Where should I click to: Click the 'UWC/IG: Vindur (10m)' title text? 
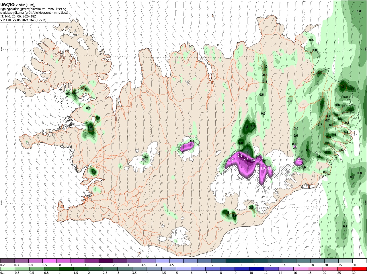[17, 5]
